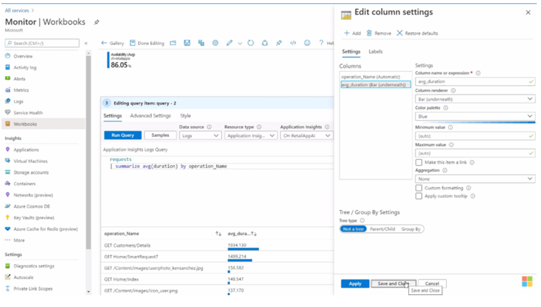The image size is (541, 307).
Task: Open workbook settings gear icon
Action: [215, 43]
